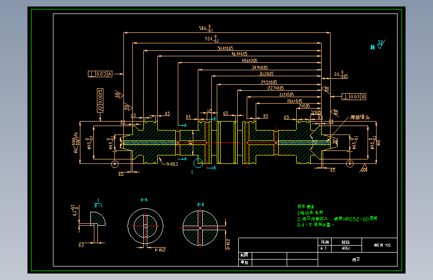Click the 比例 title block cell
Image resolution: width=433 pixels, height=280 pixels.
pyautogui.click(x=325, y=242)
